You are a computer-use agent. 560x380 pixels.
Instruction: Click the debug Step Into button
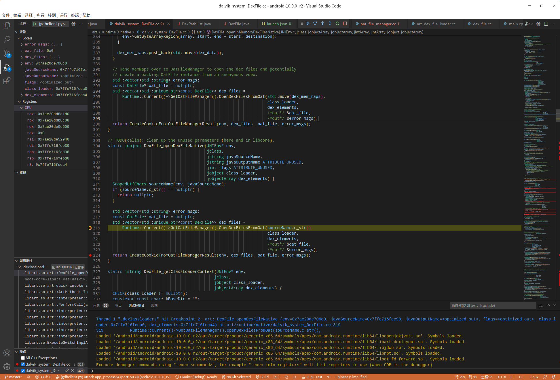pos(322,24)
